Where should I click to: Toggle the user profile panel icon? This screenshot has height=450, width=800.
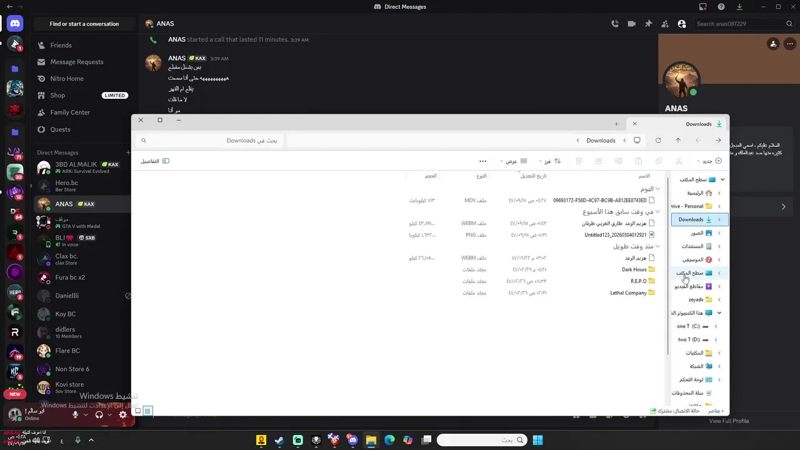pyautogui.click(x=681, y=24)
